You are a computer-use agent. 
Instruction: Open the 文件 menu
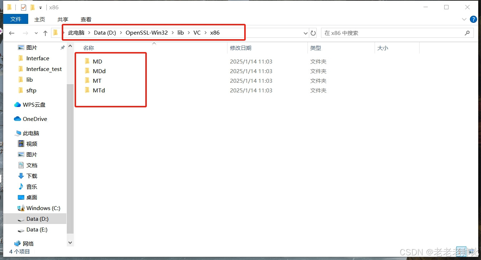point(15,19)
